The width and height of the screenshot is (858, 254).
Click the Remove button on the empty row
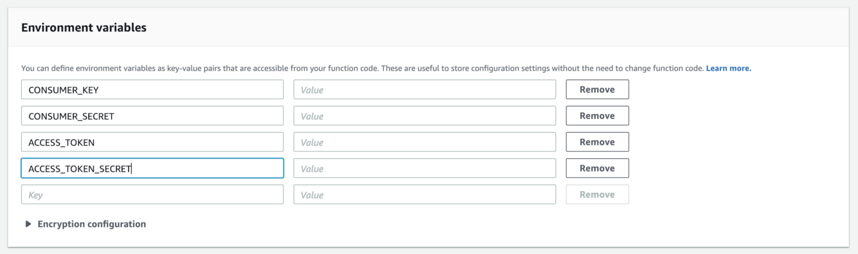point(597,195)
